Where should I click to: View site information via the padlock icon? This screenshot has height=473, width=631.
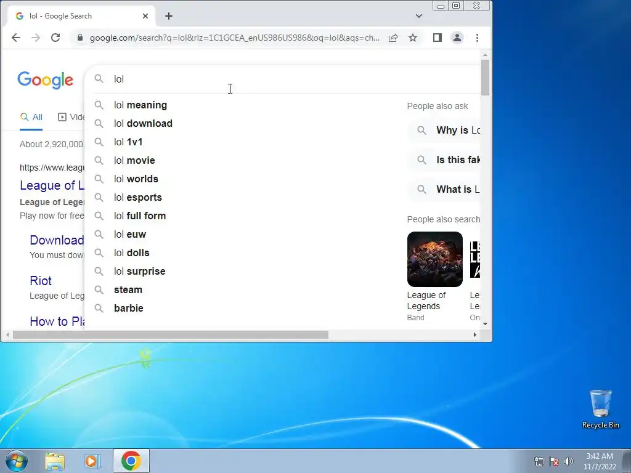(80, 38)
